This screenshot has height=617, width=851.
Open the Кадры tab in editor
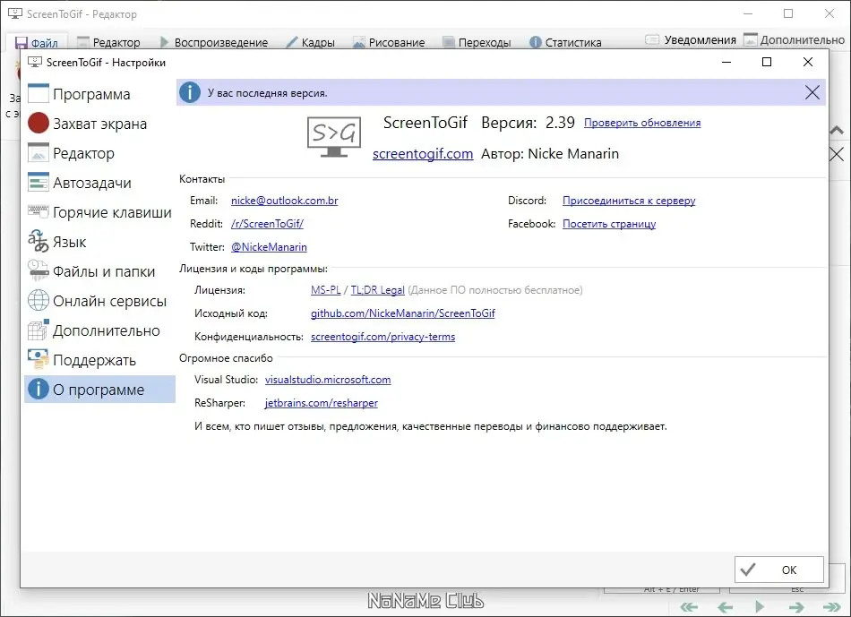click(x=311, y=42)
